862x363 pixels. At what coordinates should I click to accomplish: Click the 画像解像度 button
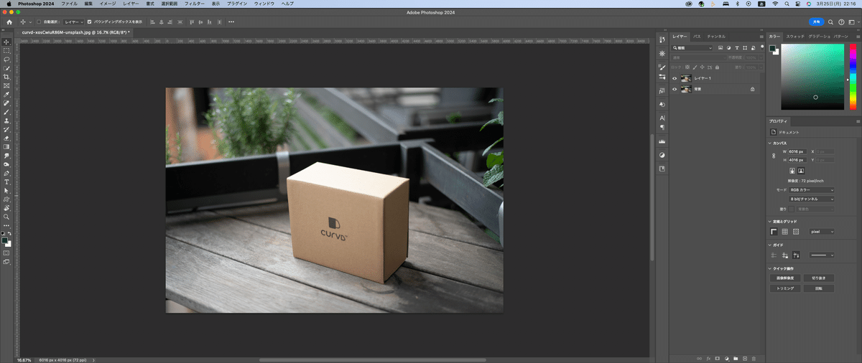[785, 278]
